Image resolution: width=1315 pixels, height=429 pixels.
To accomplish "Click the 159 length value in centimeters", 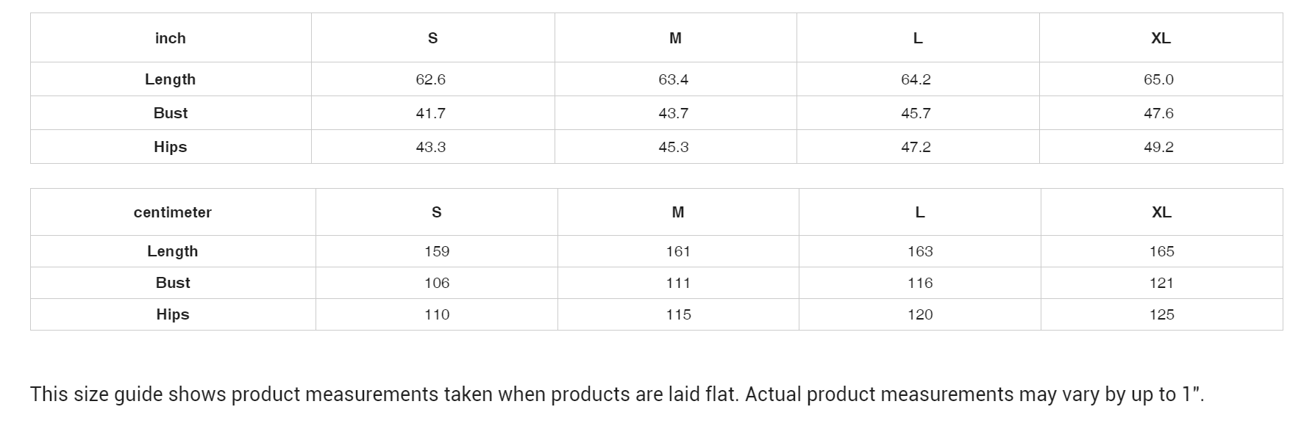I will (x=437, y=251).
